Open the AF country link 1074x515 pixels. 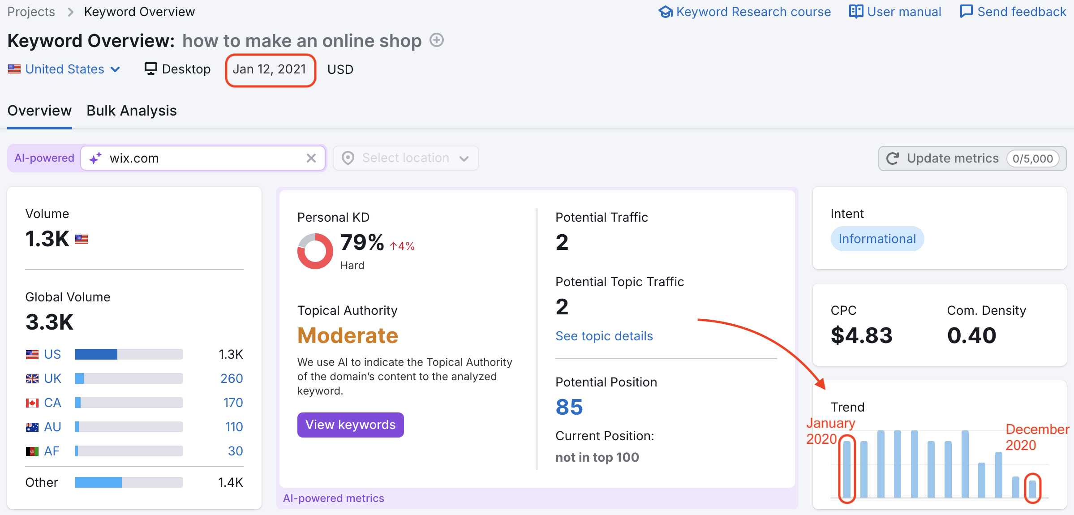(52, 451)
